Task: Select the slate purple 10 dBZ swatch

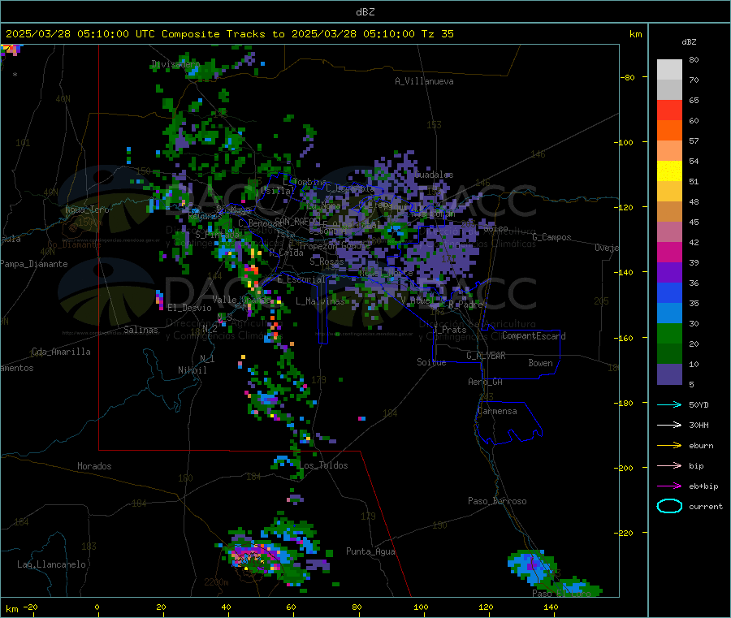Action: pos(669,374)
